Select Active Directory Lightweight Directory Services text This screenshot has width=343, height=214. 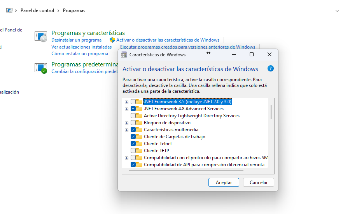click(192, 115)
